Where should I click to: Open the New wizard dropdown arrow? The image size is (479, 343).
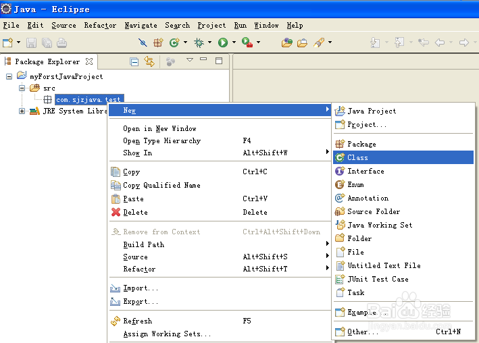pyautogui.click(x=18, y=43)
